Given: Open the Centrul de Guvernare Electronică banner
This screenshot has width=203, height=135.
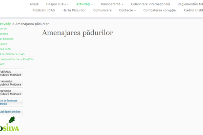Looking at the screenshot, I should [11, 102].
